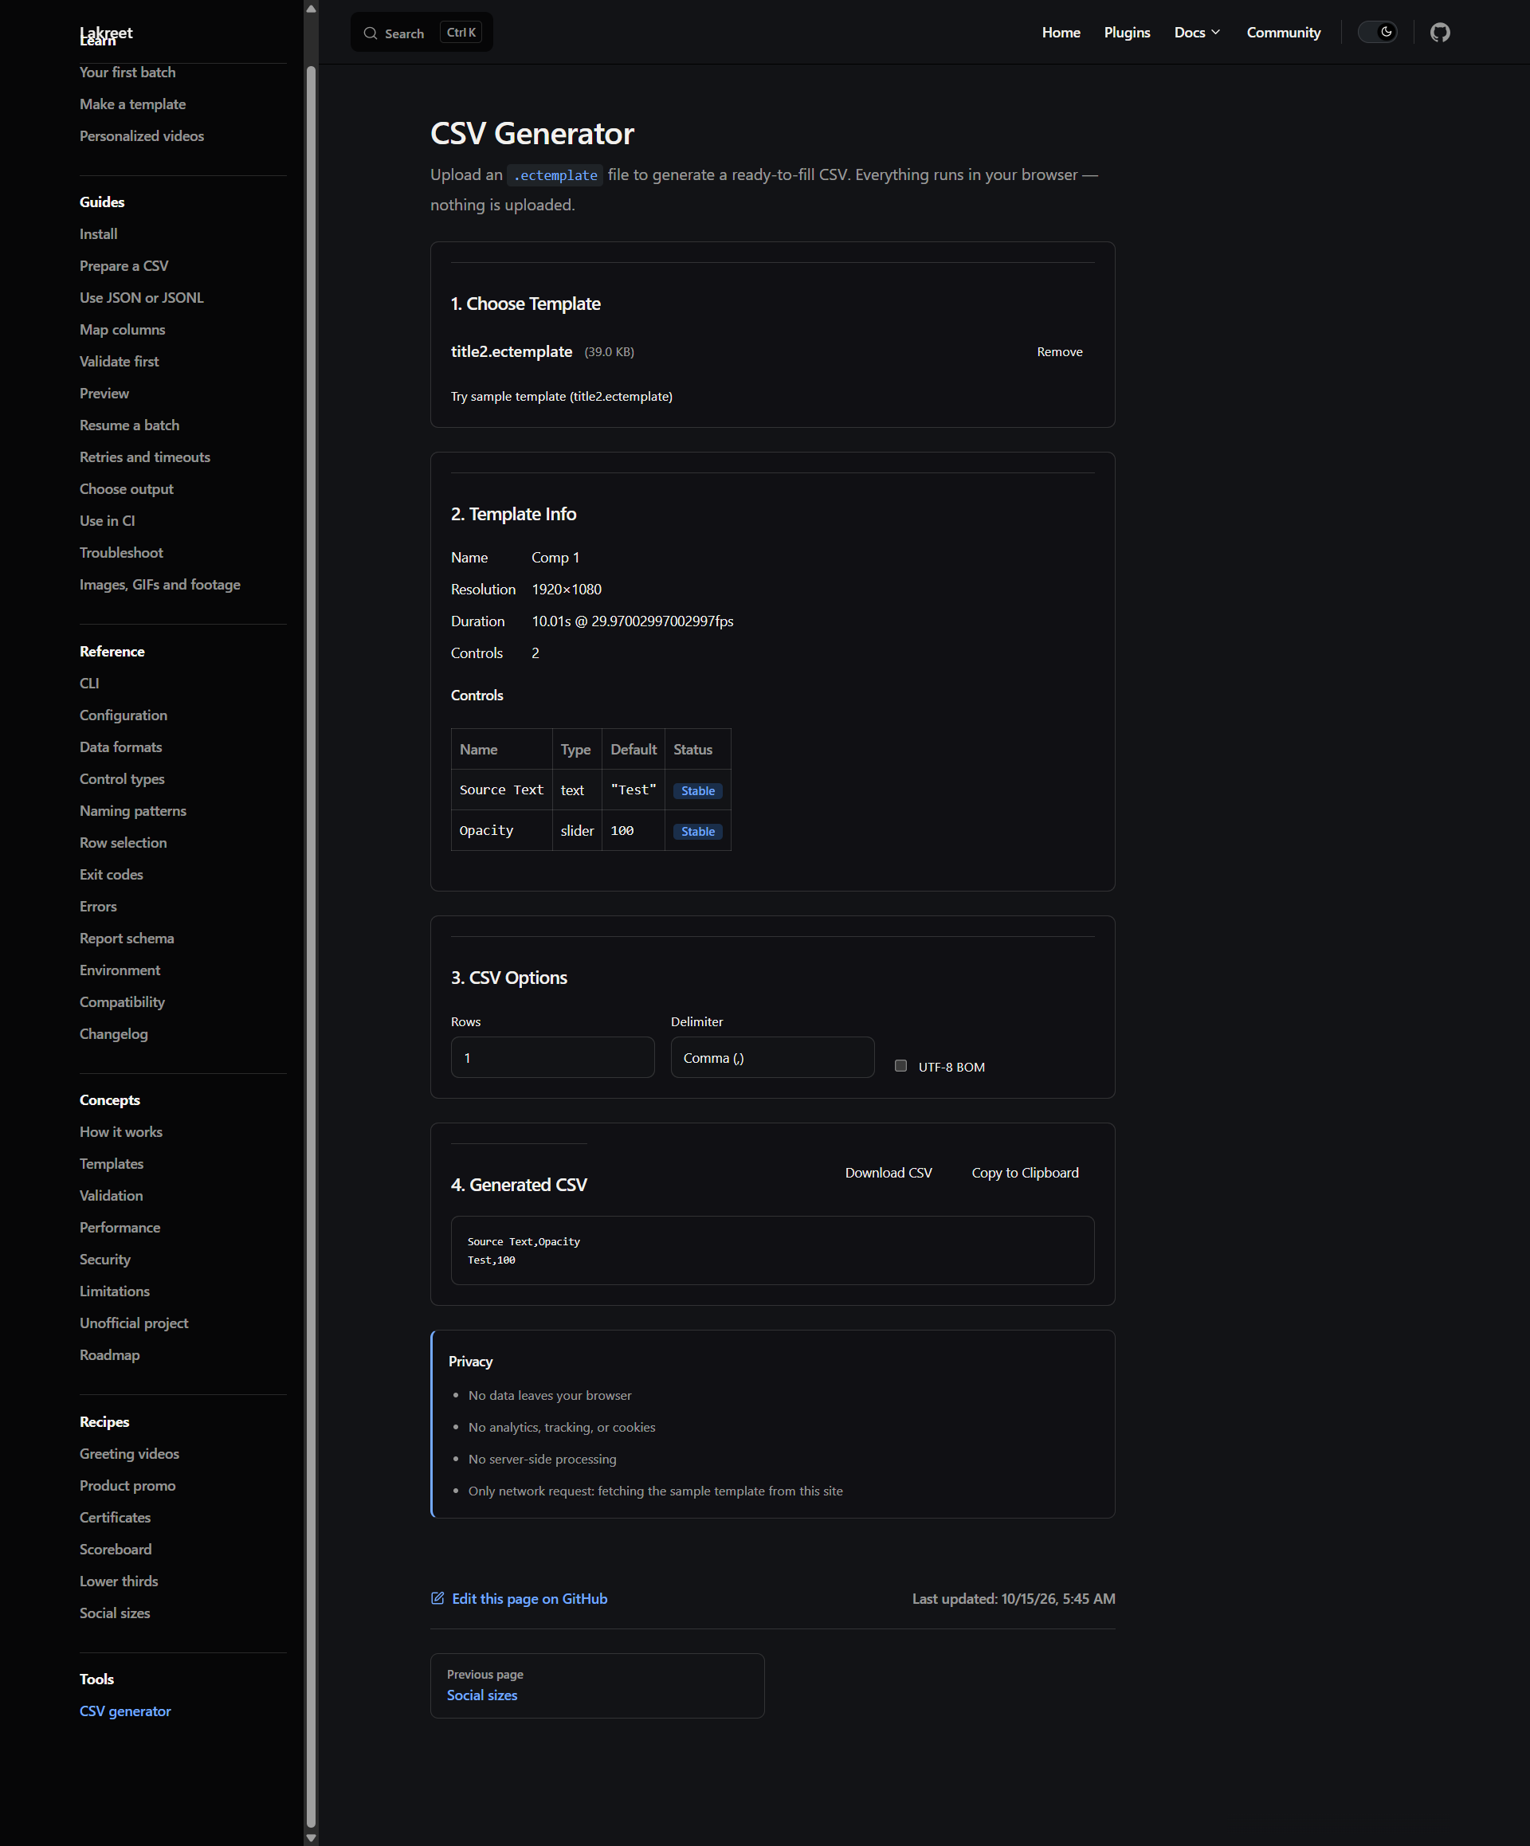
Task: Open Changelog in sidebar
Action: point(113,1034)
